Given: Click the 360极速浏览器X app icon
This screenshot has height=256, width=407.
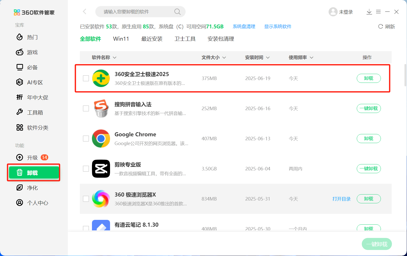Looking at the screenshot, I should [101, 199].
